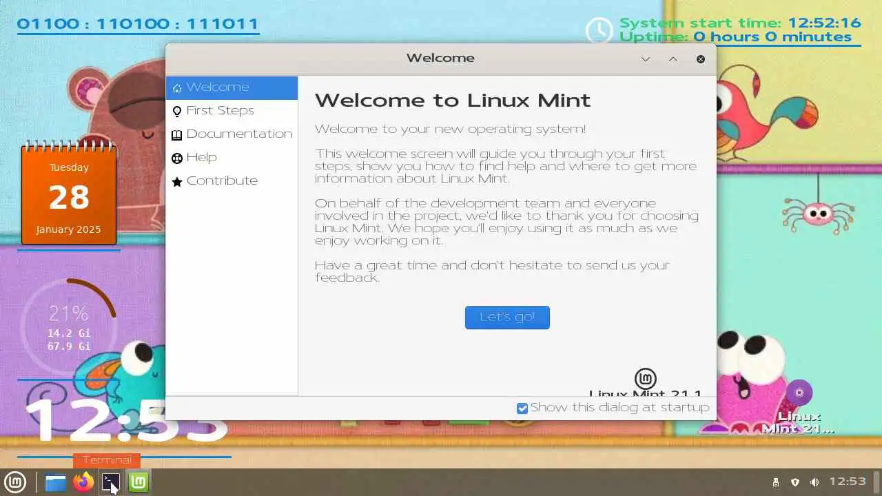This screenshot has height=496, width=882.
Task: Click the clock icon of the uptime desklet
Action: [599, 31]
